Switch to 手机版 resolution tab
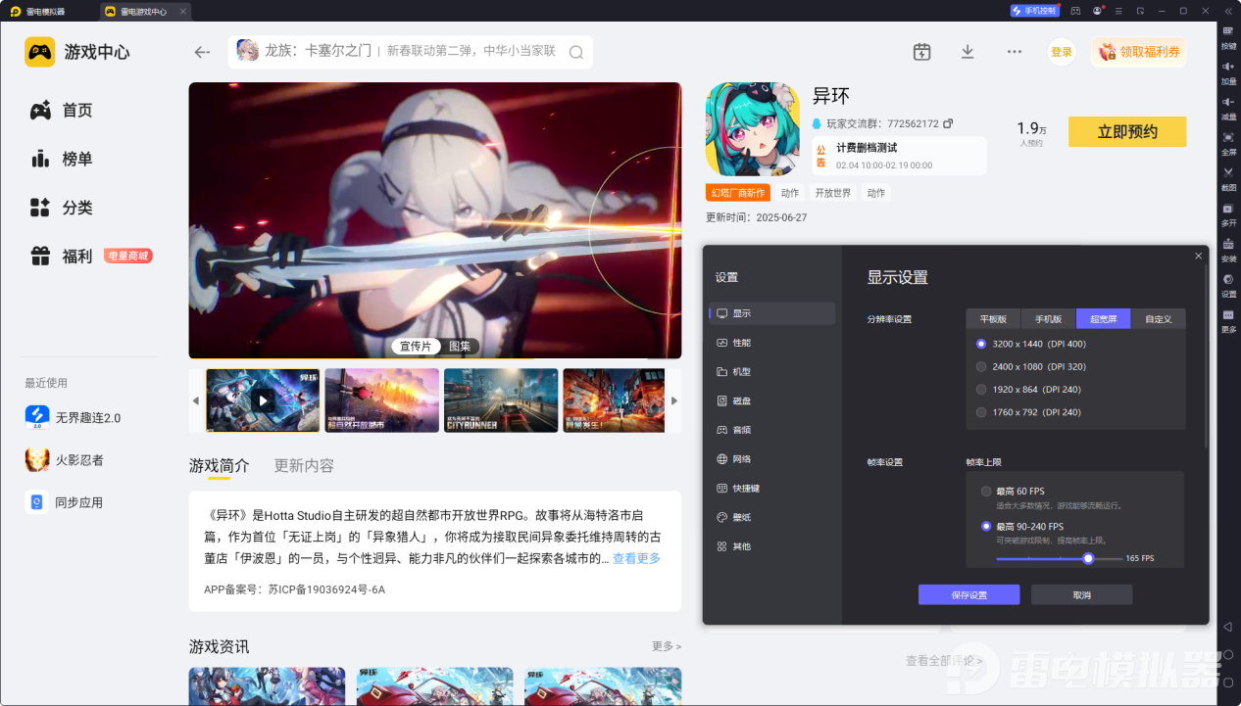 pyautogui.click(x=1048, y=318)
